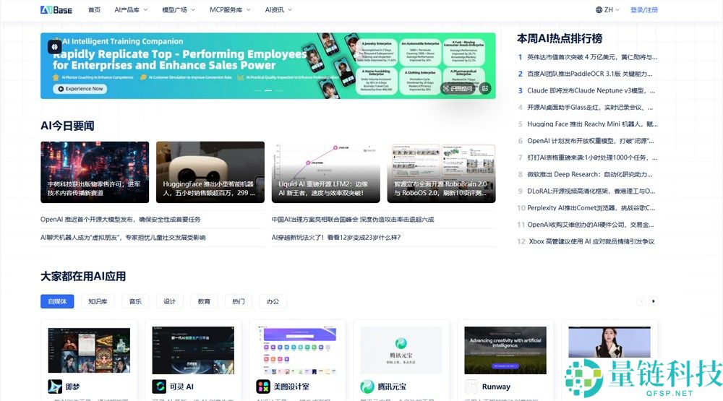Click the next arrow in the AI apps carousel

pos(654,301)
